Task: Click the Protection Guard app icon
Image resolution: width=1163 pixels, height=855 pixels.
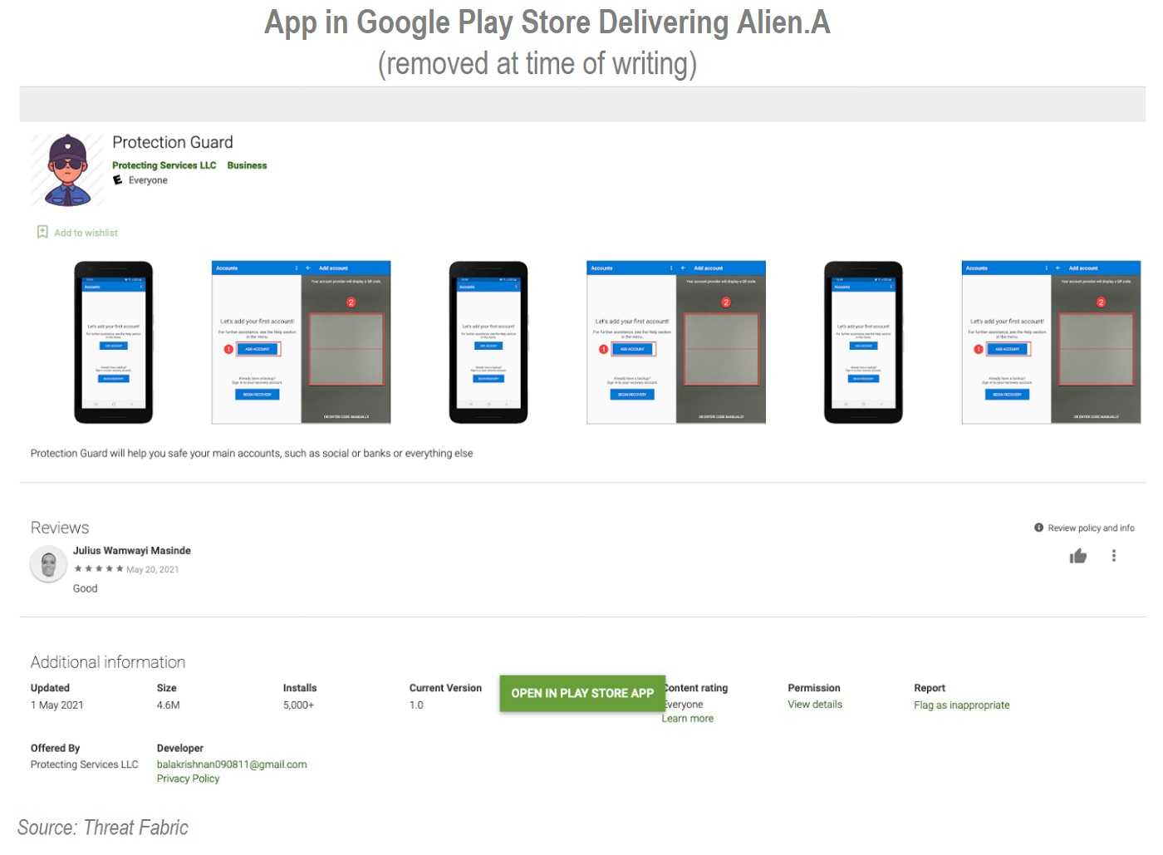Action: [67, 170]
